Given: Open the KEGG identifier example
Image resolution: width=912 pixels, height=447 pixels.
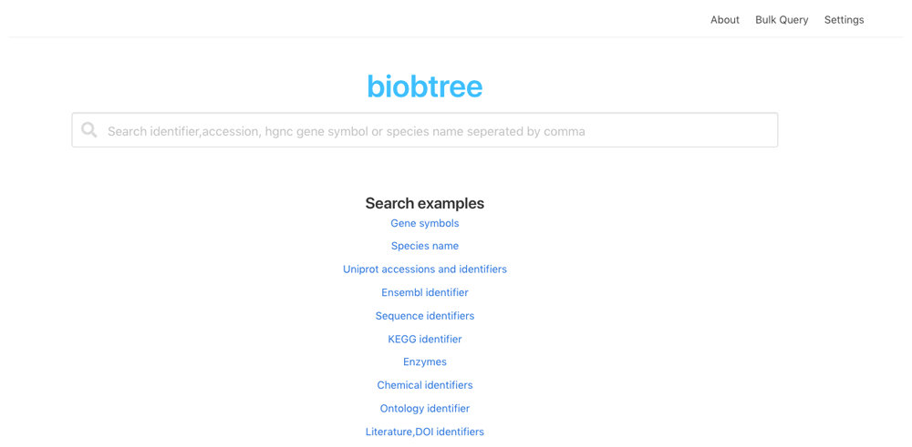Looking at the screenshot, I should point(424,339).
